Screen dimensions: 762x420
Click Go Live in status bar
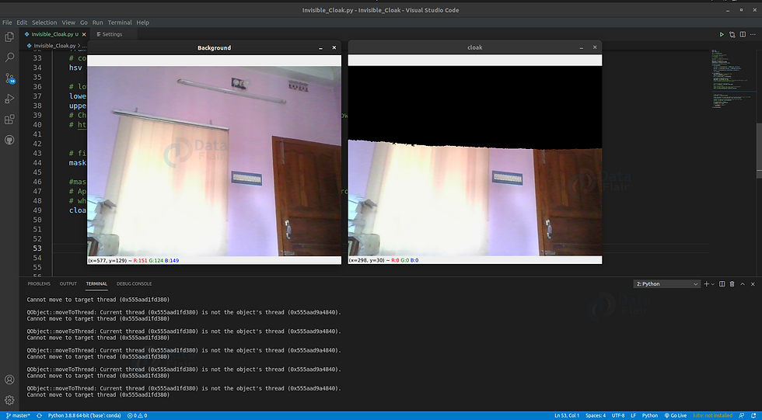(x=676, y=415)
